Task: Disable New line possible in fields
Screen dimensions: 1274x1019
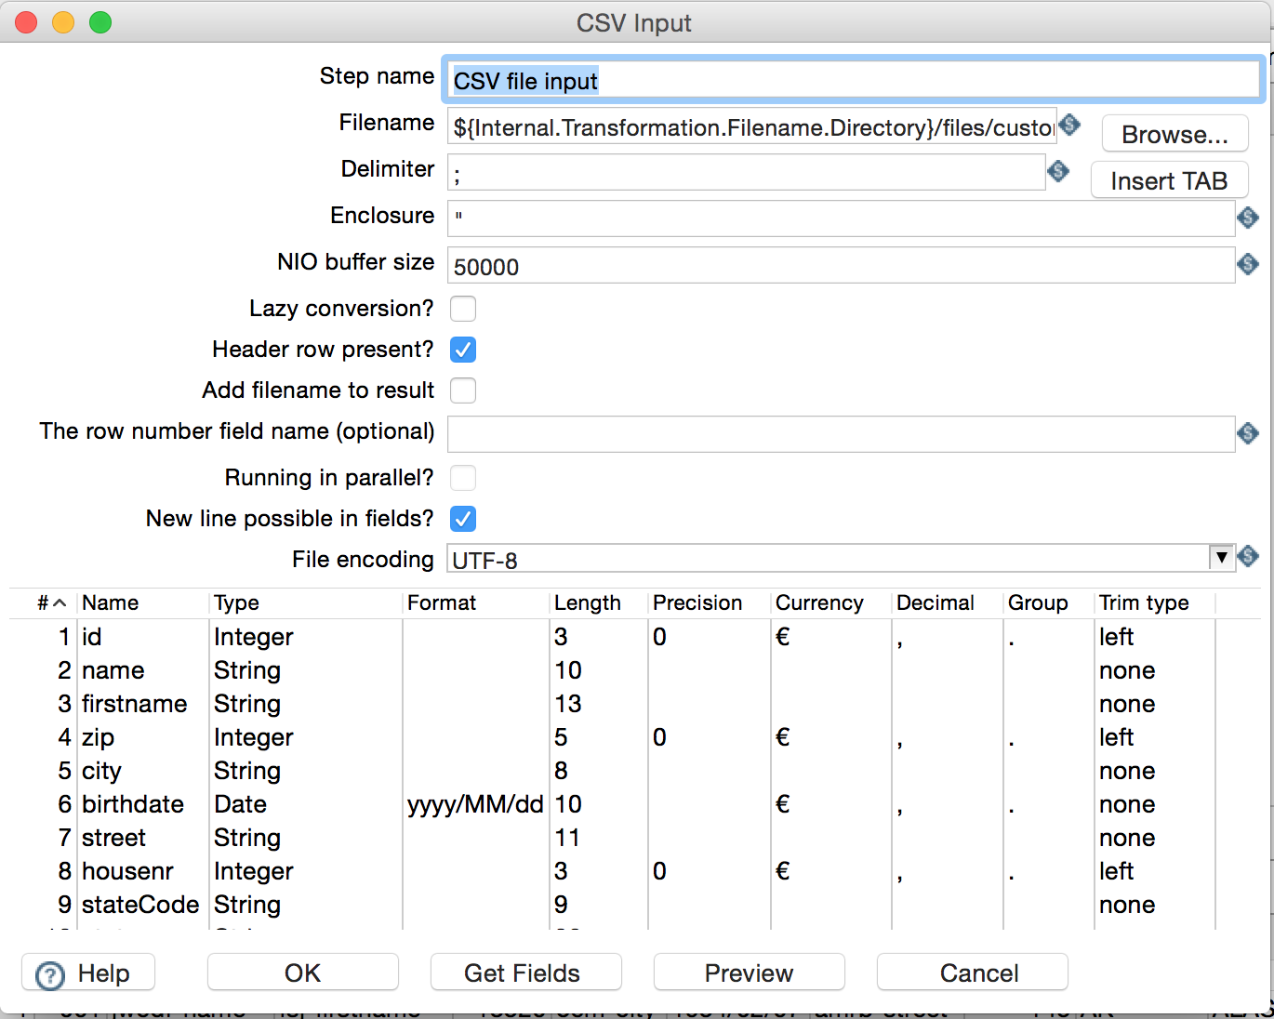Action: (x=463, y=519)
